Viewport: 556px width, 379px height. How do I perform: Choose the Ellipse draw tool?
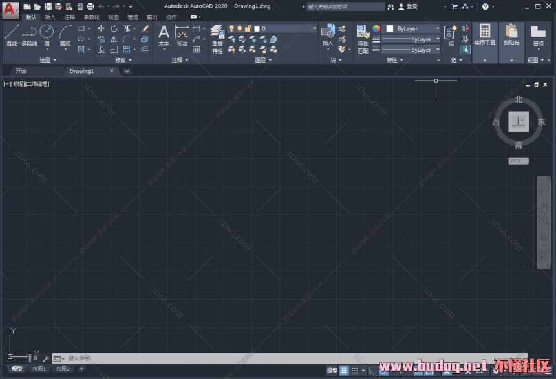click(x=81, y=39)
